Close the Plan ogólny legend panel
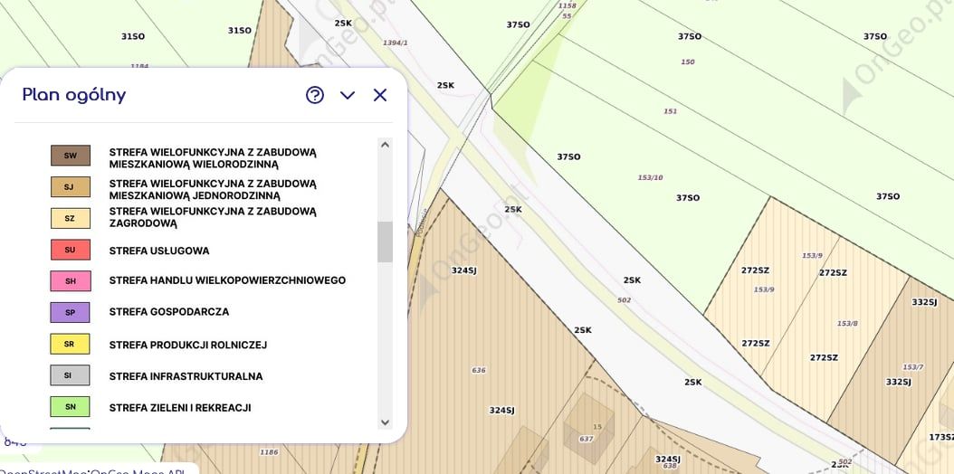The width and height of the screenshot is (954, 474). tap(380, 95)
